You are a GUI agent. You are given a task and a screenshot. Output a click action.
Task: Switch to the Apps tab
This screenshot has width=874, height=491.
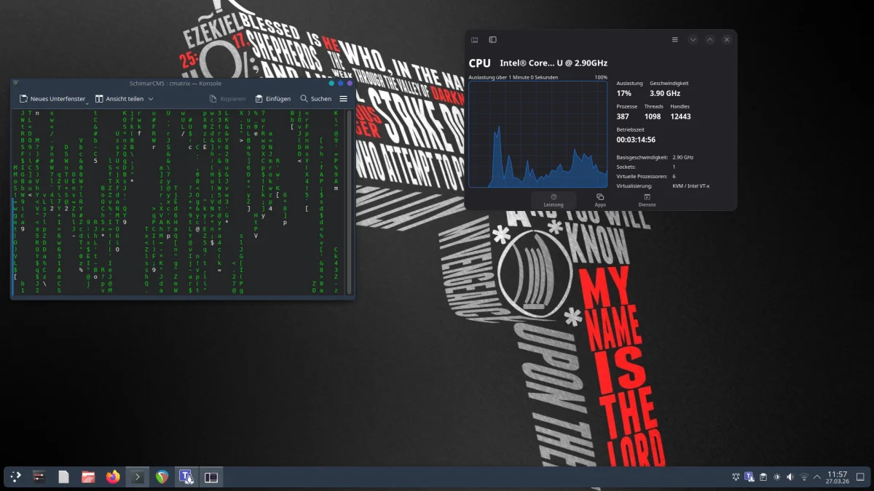click(x=600, y=200)
